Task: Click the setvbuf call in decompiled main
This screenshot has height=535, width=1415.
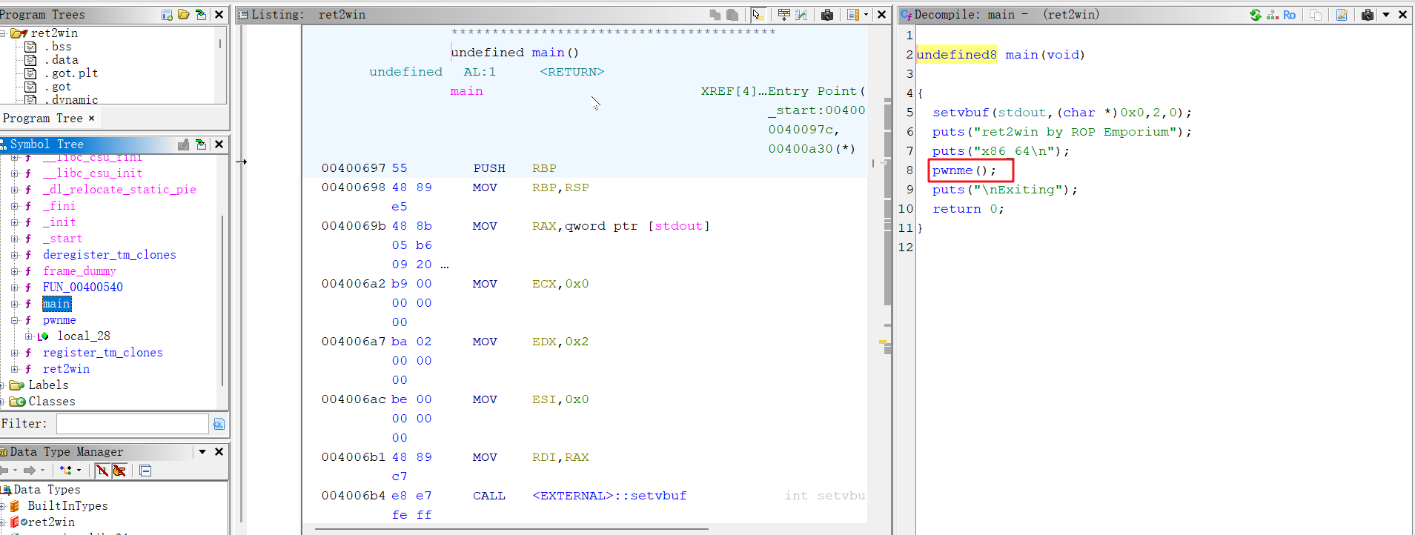Action: click(960, 113)
